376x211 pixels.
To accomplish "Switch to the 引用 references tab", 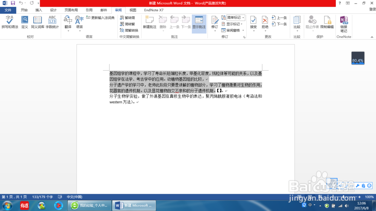I will pos(89,10).
